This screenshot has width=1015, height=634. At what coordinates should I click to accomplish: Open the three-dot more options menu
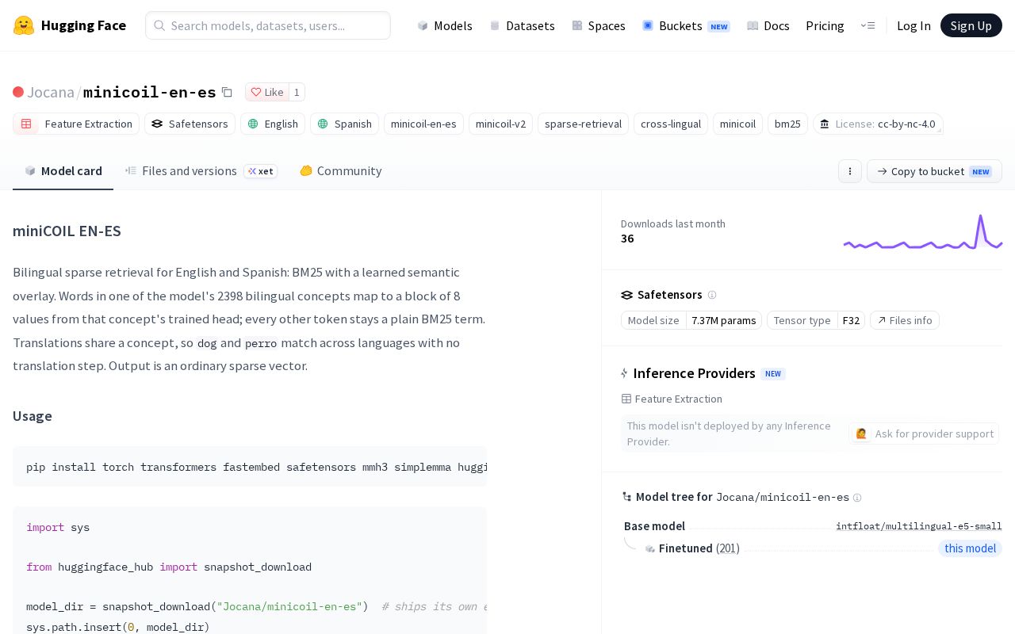tap(850, 171)
